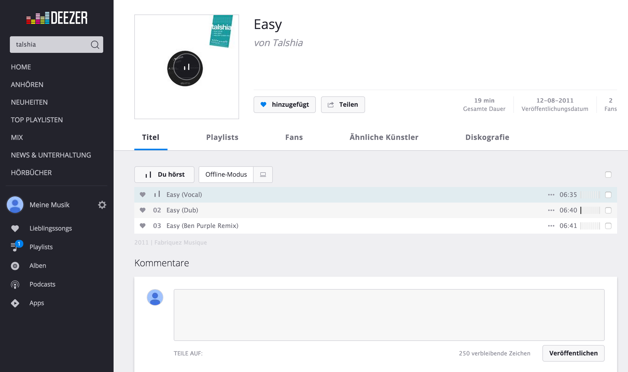Open more options for Easy (Ben Purple Remix)

tap(551, 226)
